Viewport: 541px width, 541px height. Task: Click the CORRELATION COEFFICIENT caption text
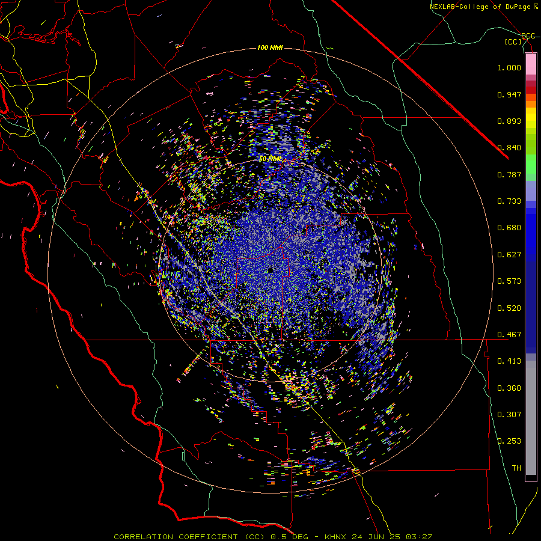click(176, 537)
